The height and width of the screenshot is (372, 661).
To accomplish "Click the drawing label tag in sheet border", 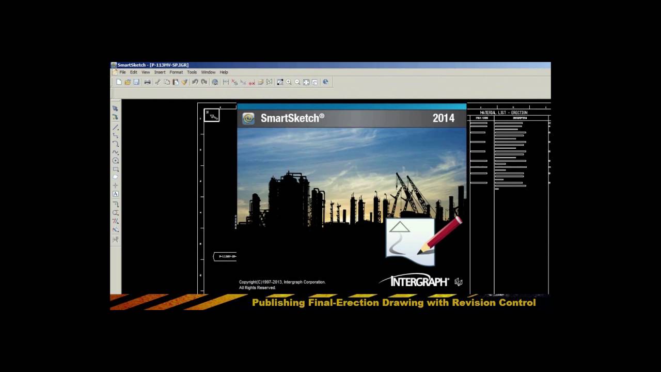I will point(225,256).
